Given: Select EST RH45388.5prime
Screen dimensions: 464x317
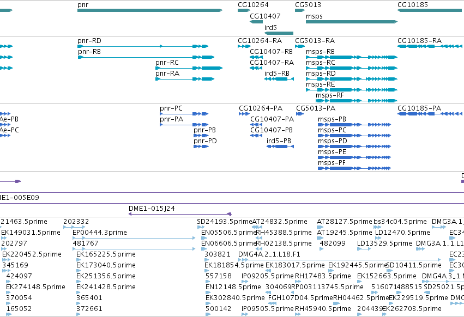Looking at the screenshot, I should (259, 238).
